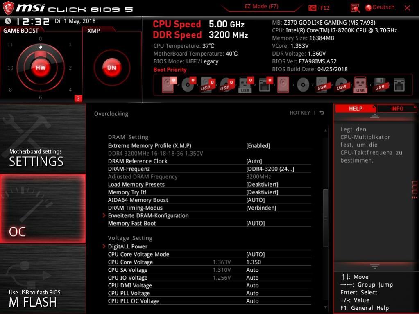Select the UEFI USB key boot icon

(245, 85)
